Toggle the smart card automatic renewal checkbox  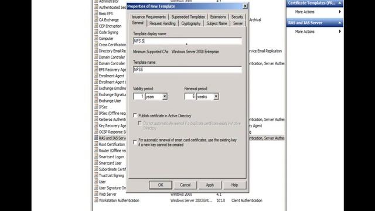coord(135,142)
